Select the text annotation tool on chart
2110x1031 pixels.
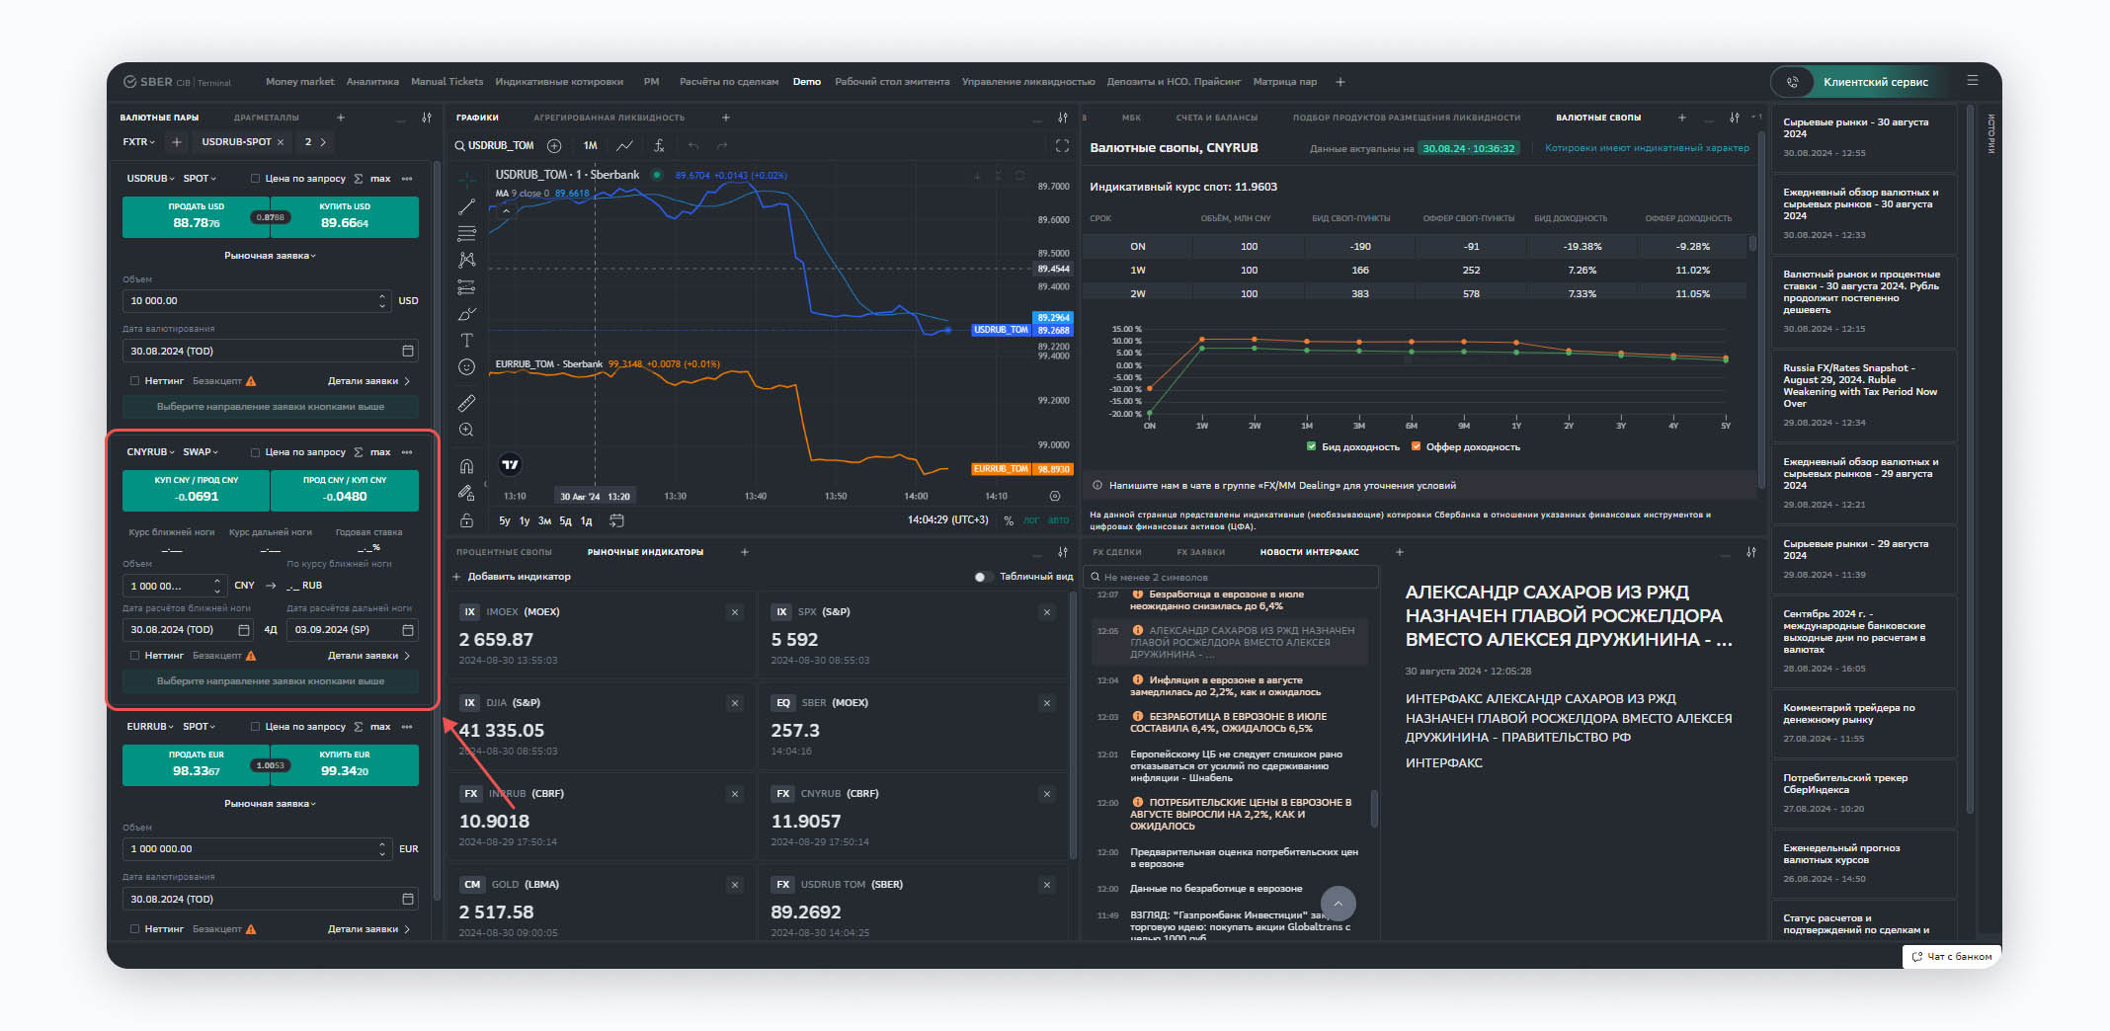[x=467, y=341]
